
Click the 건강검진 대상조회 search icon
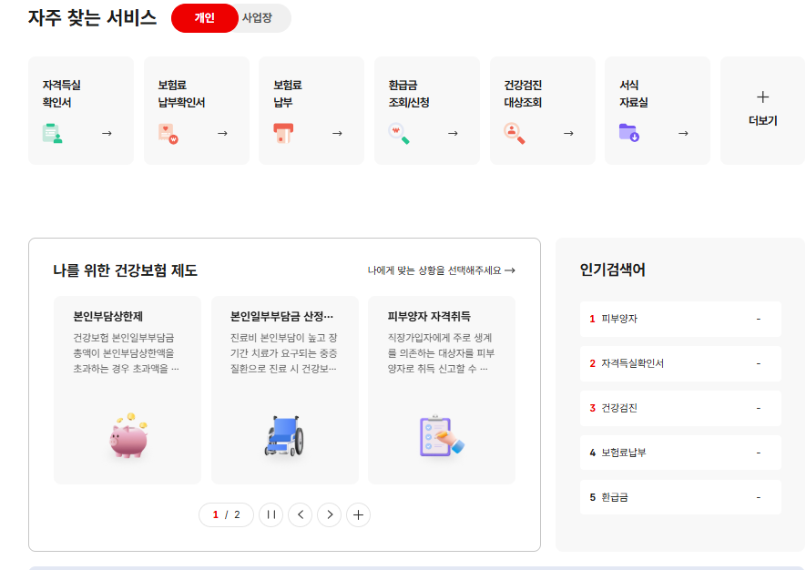pyautogui.click(x=515, y=134)
